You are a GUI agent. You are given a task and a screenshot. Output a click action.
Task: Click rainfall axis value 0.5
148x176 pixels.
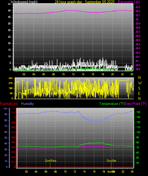click(x=13, y=142)
